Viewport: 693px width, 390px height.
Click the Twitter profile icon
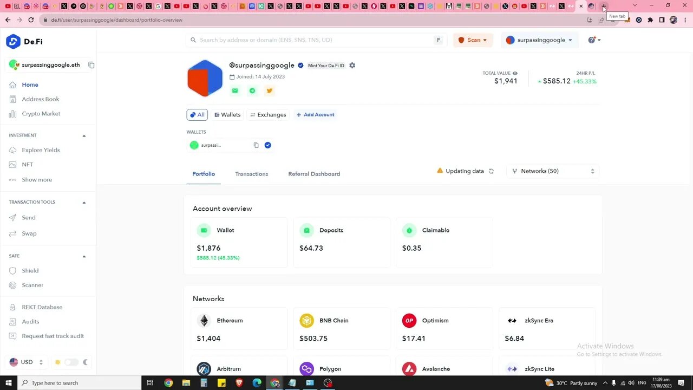click(270, 90)
